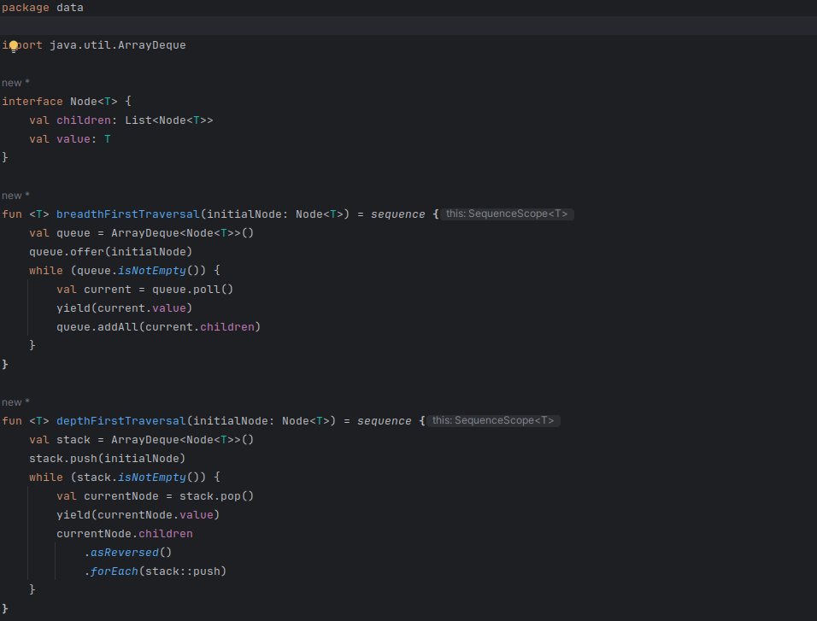Click the italic 'sequence' call in breadthFirstTraversal
The width and height of the screenshot is (817, 621).
click(x=397, y=214)
